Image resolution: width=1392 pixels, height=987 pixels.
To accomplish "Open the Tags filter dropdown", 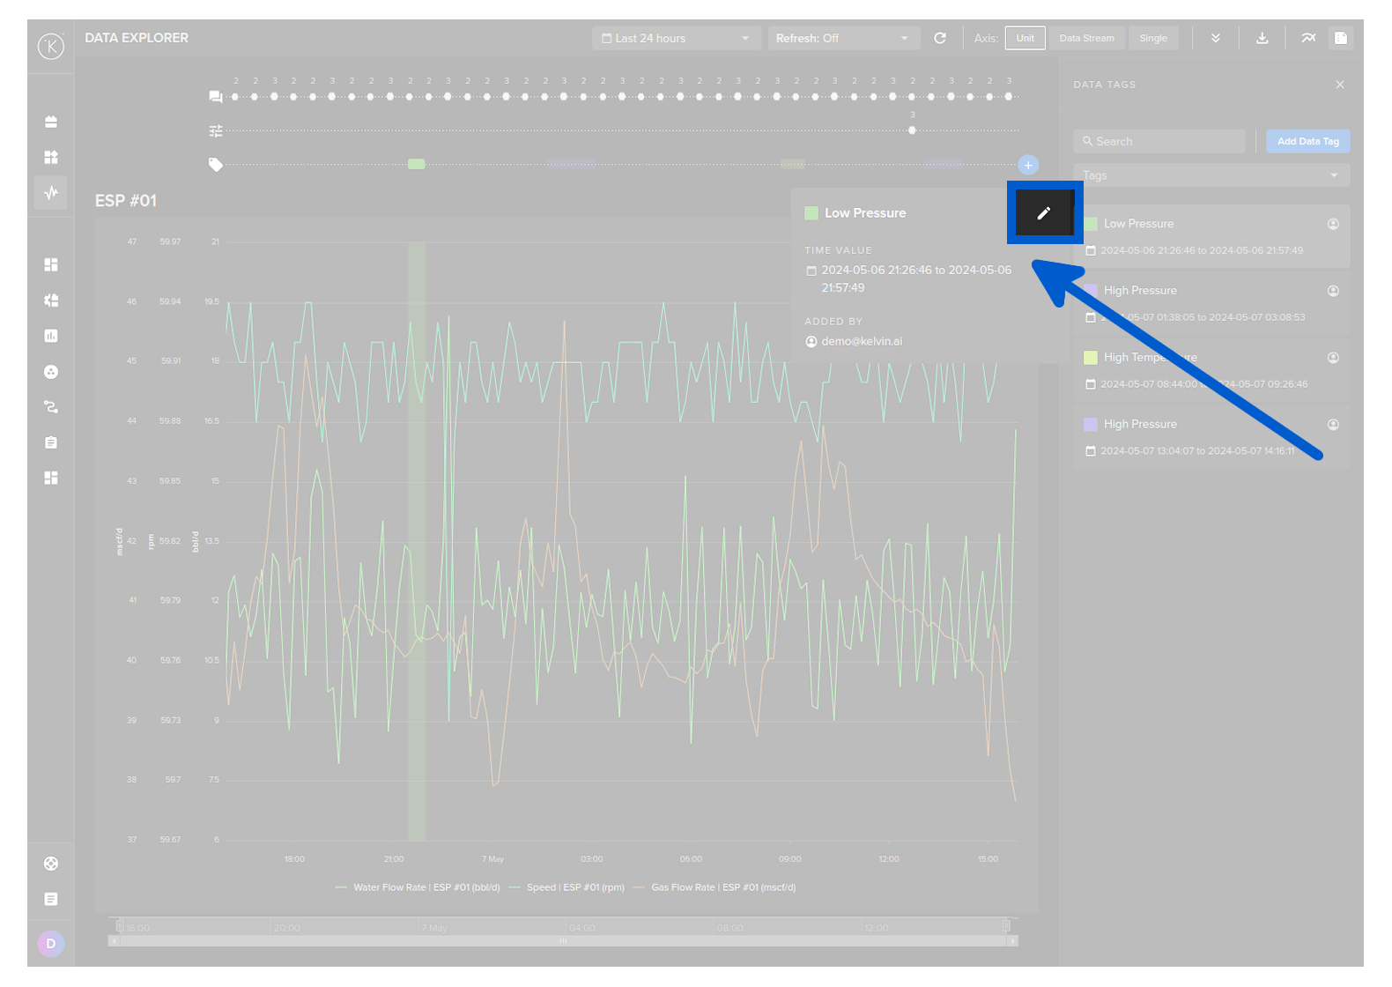I will (1211, 175).
